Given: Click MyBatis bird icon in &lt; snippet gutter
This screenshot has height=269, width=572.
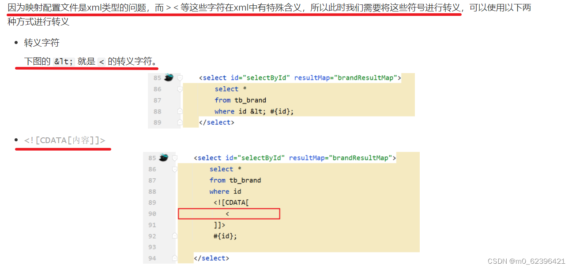Looking at the screenshot, I should [x=168, y=78].
